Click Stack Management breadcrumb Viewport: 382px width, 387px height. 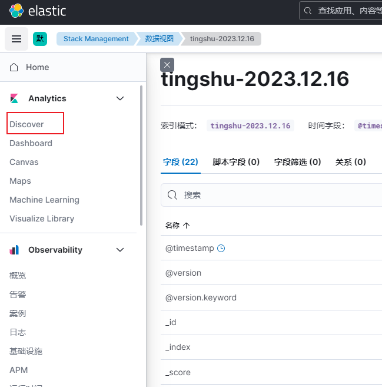96,39
